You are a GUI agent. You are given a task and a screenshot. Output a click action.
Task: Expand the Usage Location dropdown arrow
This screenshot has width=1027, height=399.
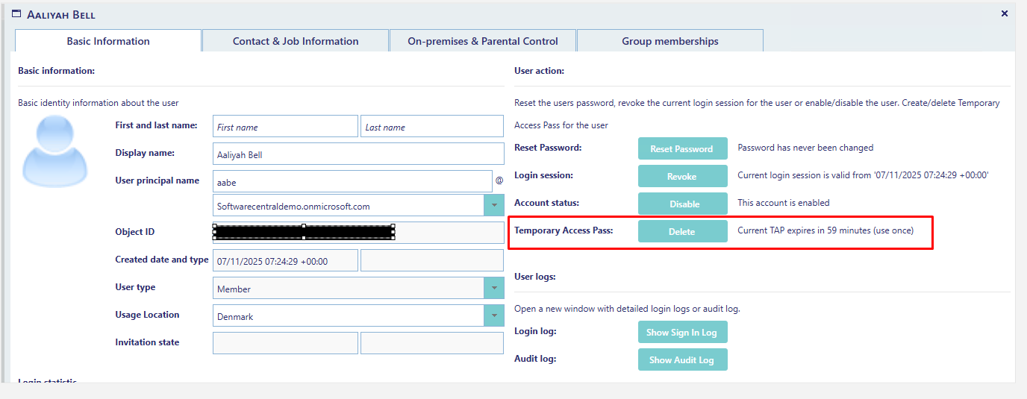point(493,316)
